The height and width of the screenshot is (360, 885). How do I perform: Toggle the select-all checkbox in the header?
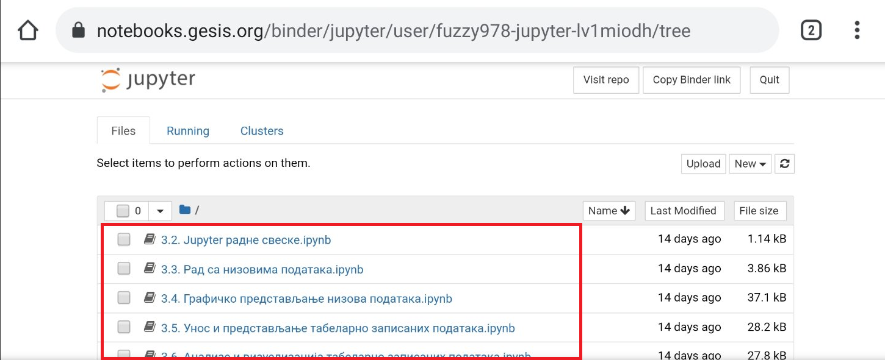(x=123, y=211)
